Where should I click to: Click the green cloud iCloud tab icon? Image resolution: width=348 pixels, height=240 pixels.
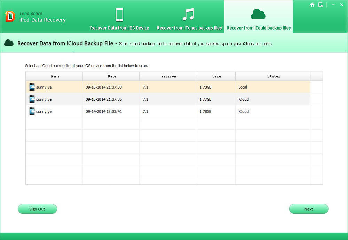tap(258, 14)
